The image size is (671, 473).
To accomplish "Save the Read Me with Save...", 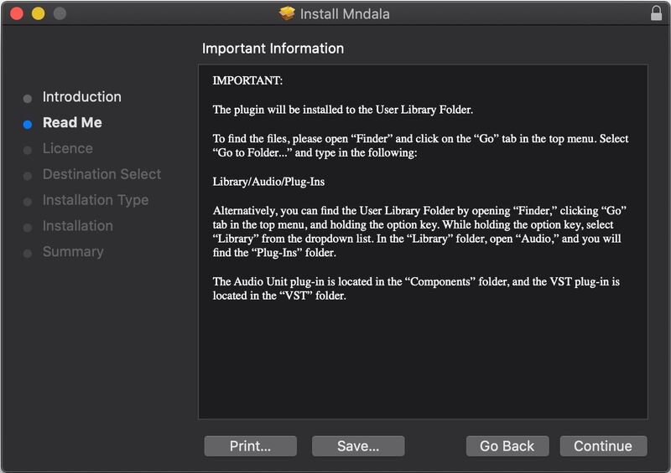I will coord(357,446).
